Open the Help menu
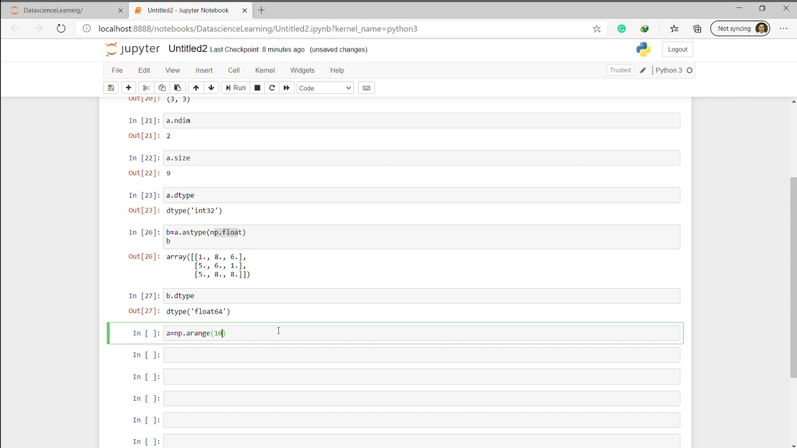Screen dimensions: 797x448 337,70
